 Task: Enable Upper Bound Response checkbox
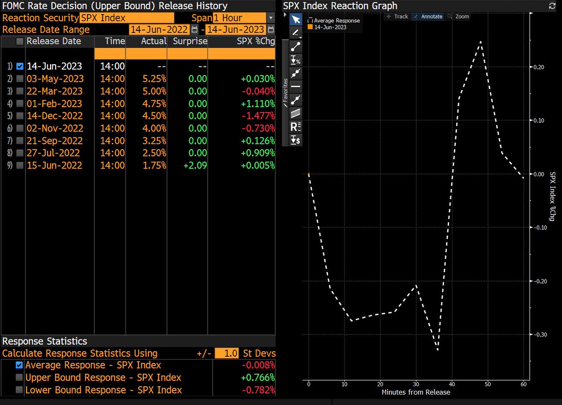pos(20,377)
